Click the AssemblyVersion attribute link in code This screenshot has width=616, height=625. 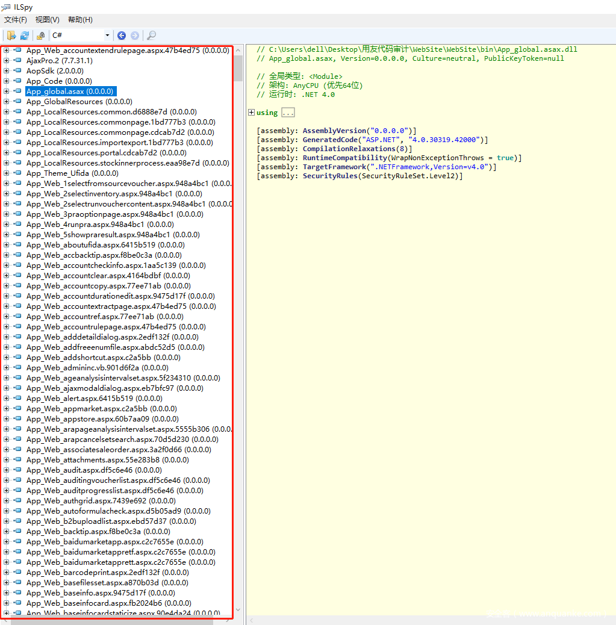click(x=334, y=131)
